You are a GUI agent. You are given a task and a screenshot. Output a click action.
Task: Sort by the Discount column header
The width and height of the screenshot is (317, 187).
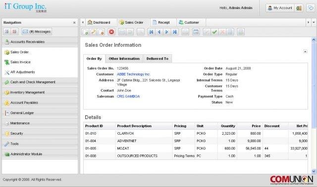click(x=275, y=126)
